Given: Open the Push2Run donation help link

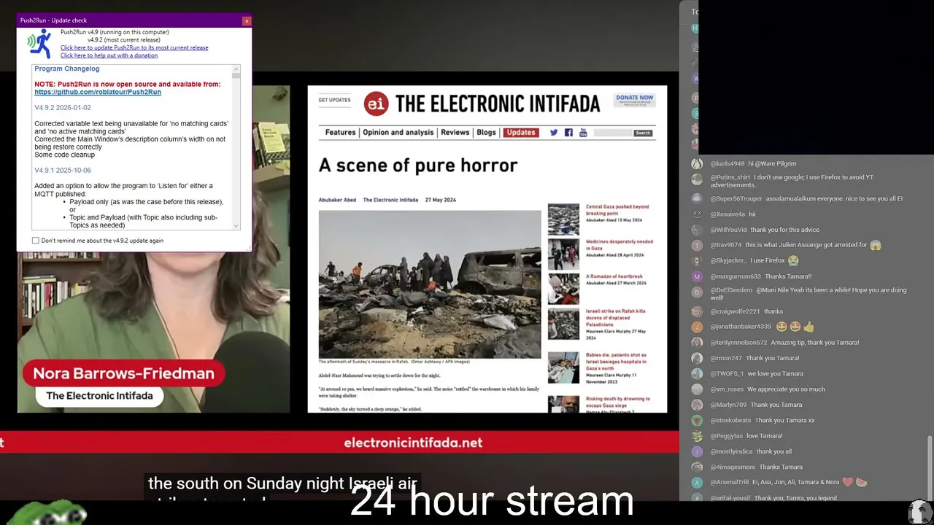Looking at the screenshot, I should 109,55.
